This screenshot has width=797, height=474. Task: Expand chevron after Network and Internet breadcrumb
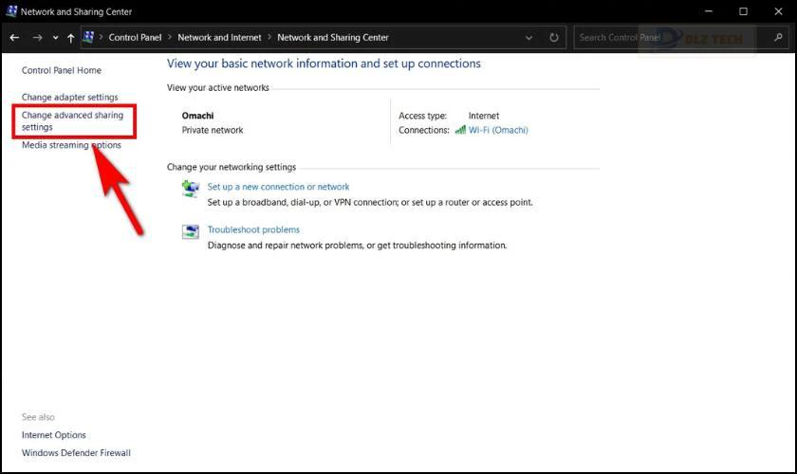pyautogui.click(x=269, y=37)
